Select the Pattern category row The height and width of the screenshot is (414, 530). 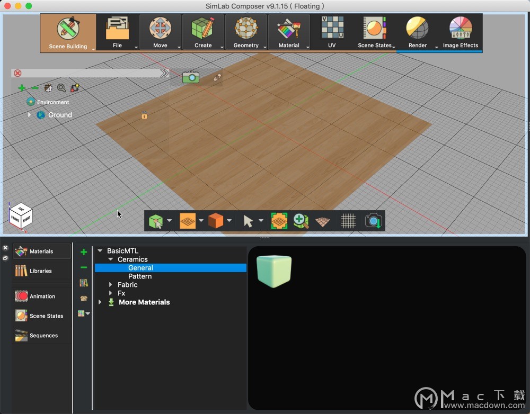pyautogui.click(x=171, y=276)
